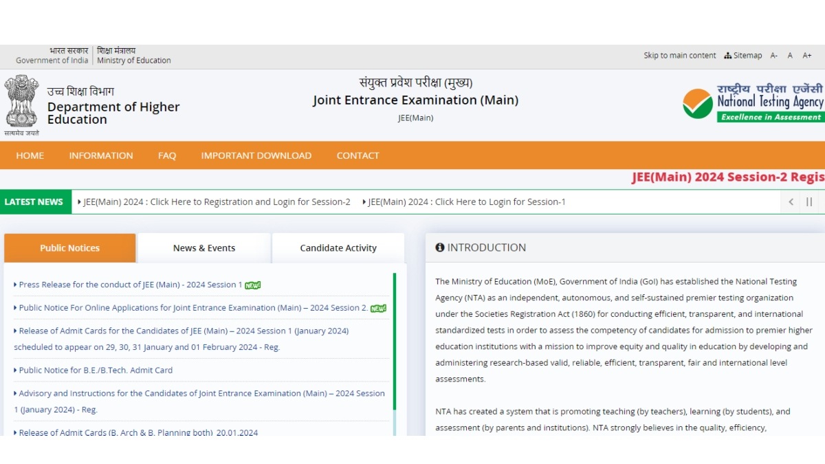Open the Sitemap link icon
The height and width of the screenshot is (464, 825).
click(728, 56)
